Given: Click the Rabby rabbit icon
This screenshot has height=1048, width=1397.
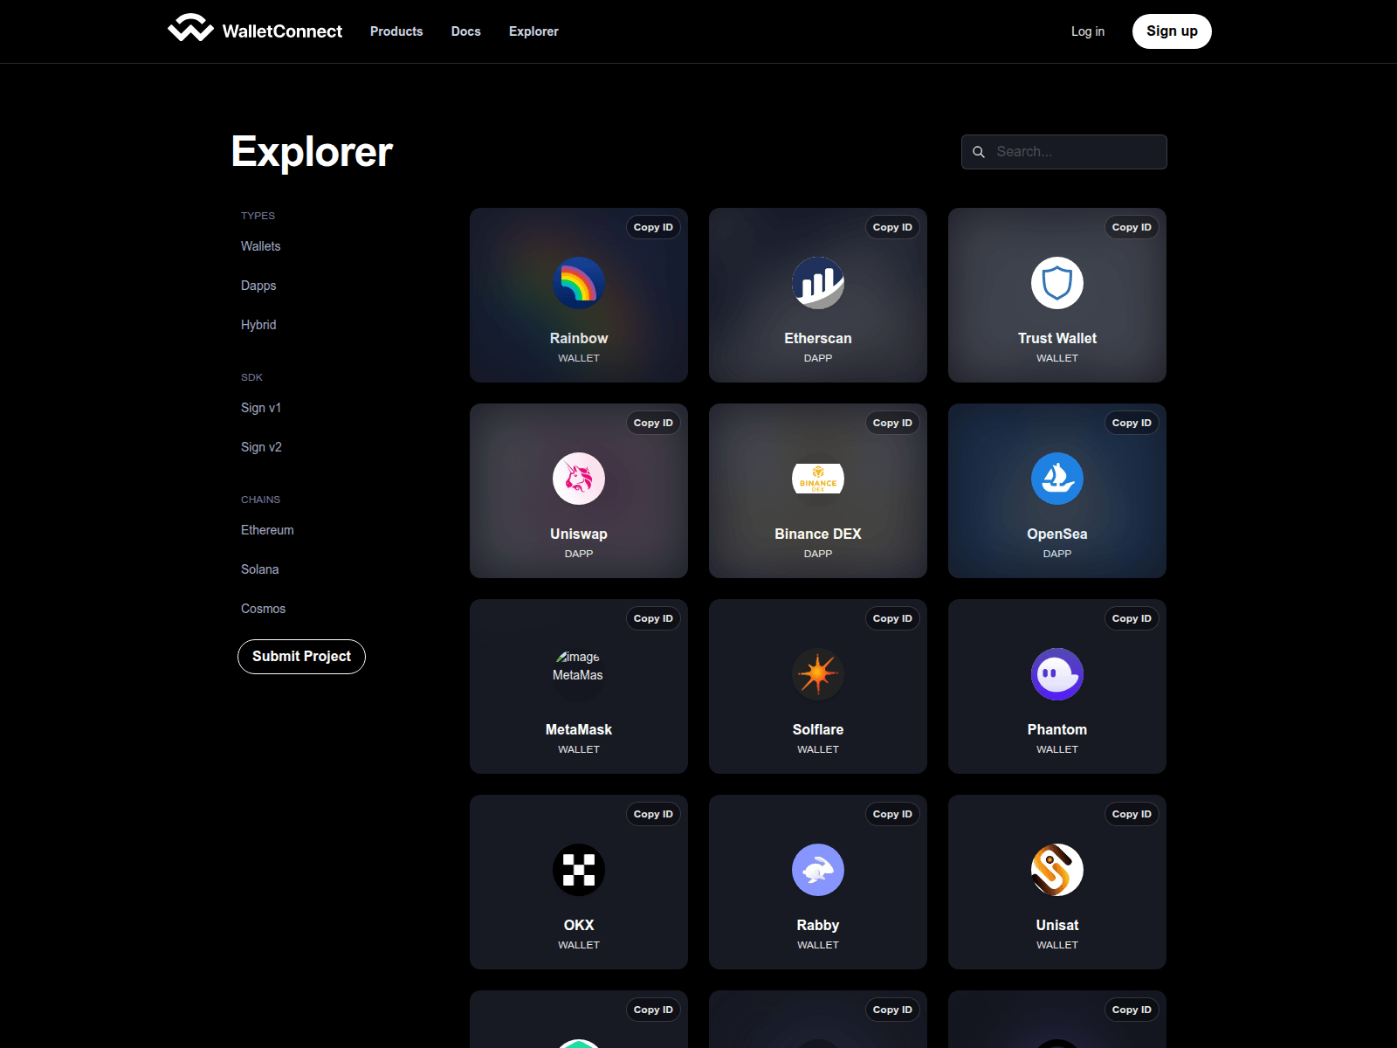Looking at the screenshot, I should pyautogui.click(x=818, y=870).
